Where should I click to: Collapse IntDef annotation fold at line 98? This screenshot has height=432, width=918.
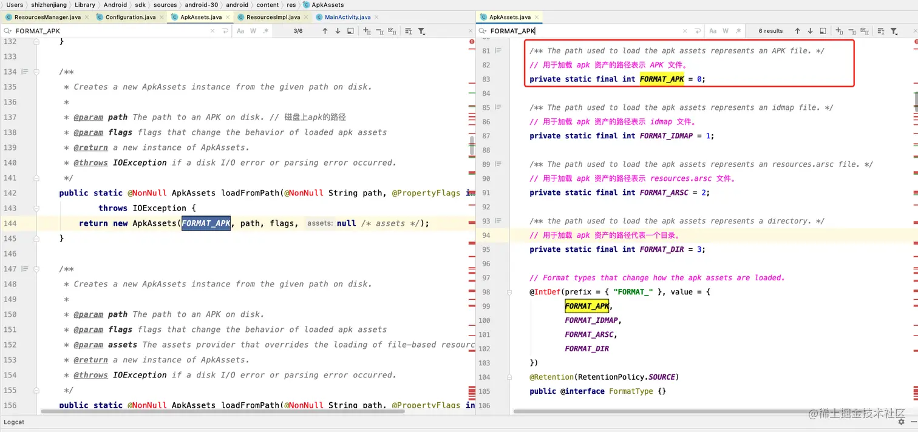510,292
